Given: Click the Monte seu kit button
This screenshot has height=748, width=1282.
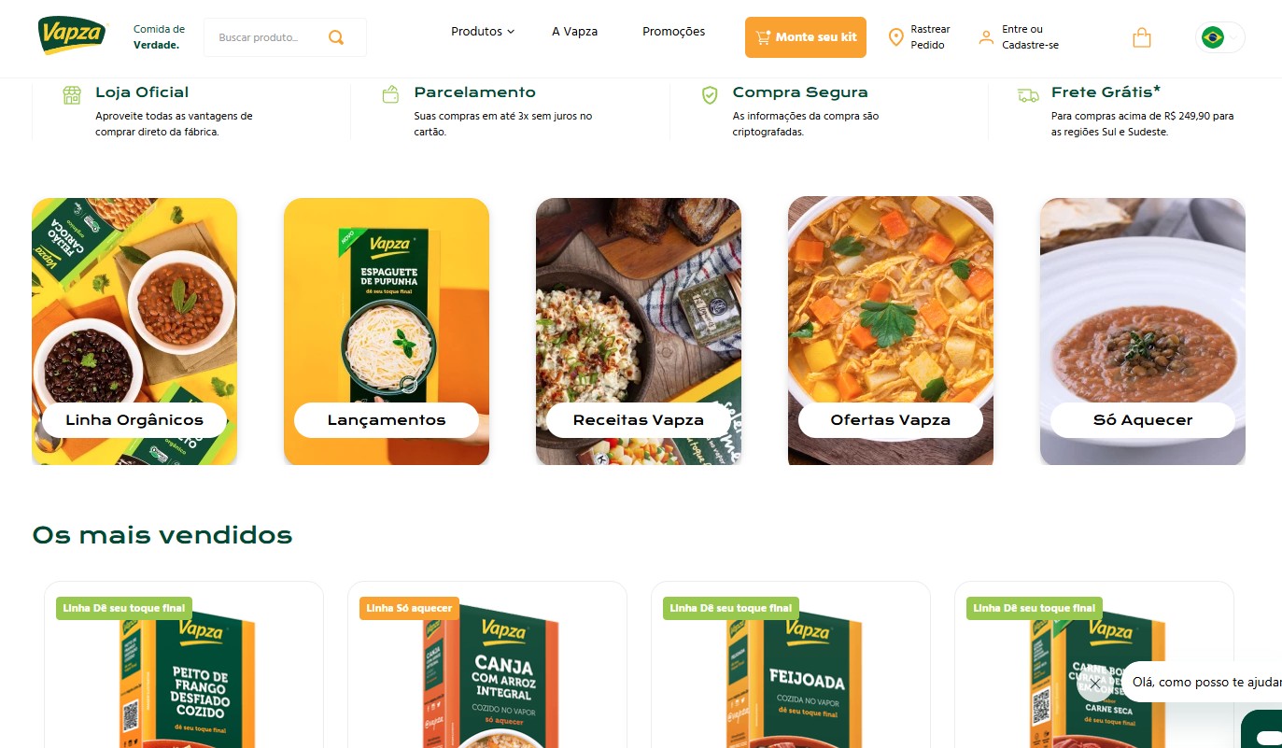Looking at the screenshot, I should (x=805, y=37).
